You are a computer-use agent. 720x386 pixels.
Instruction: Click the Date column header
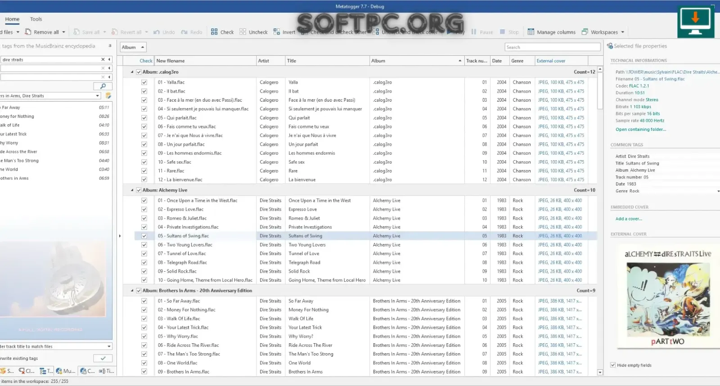(499, 61)
